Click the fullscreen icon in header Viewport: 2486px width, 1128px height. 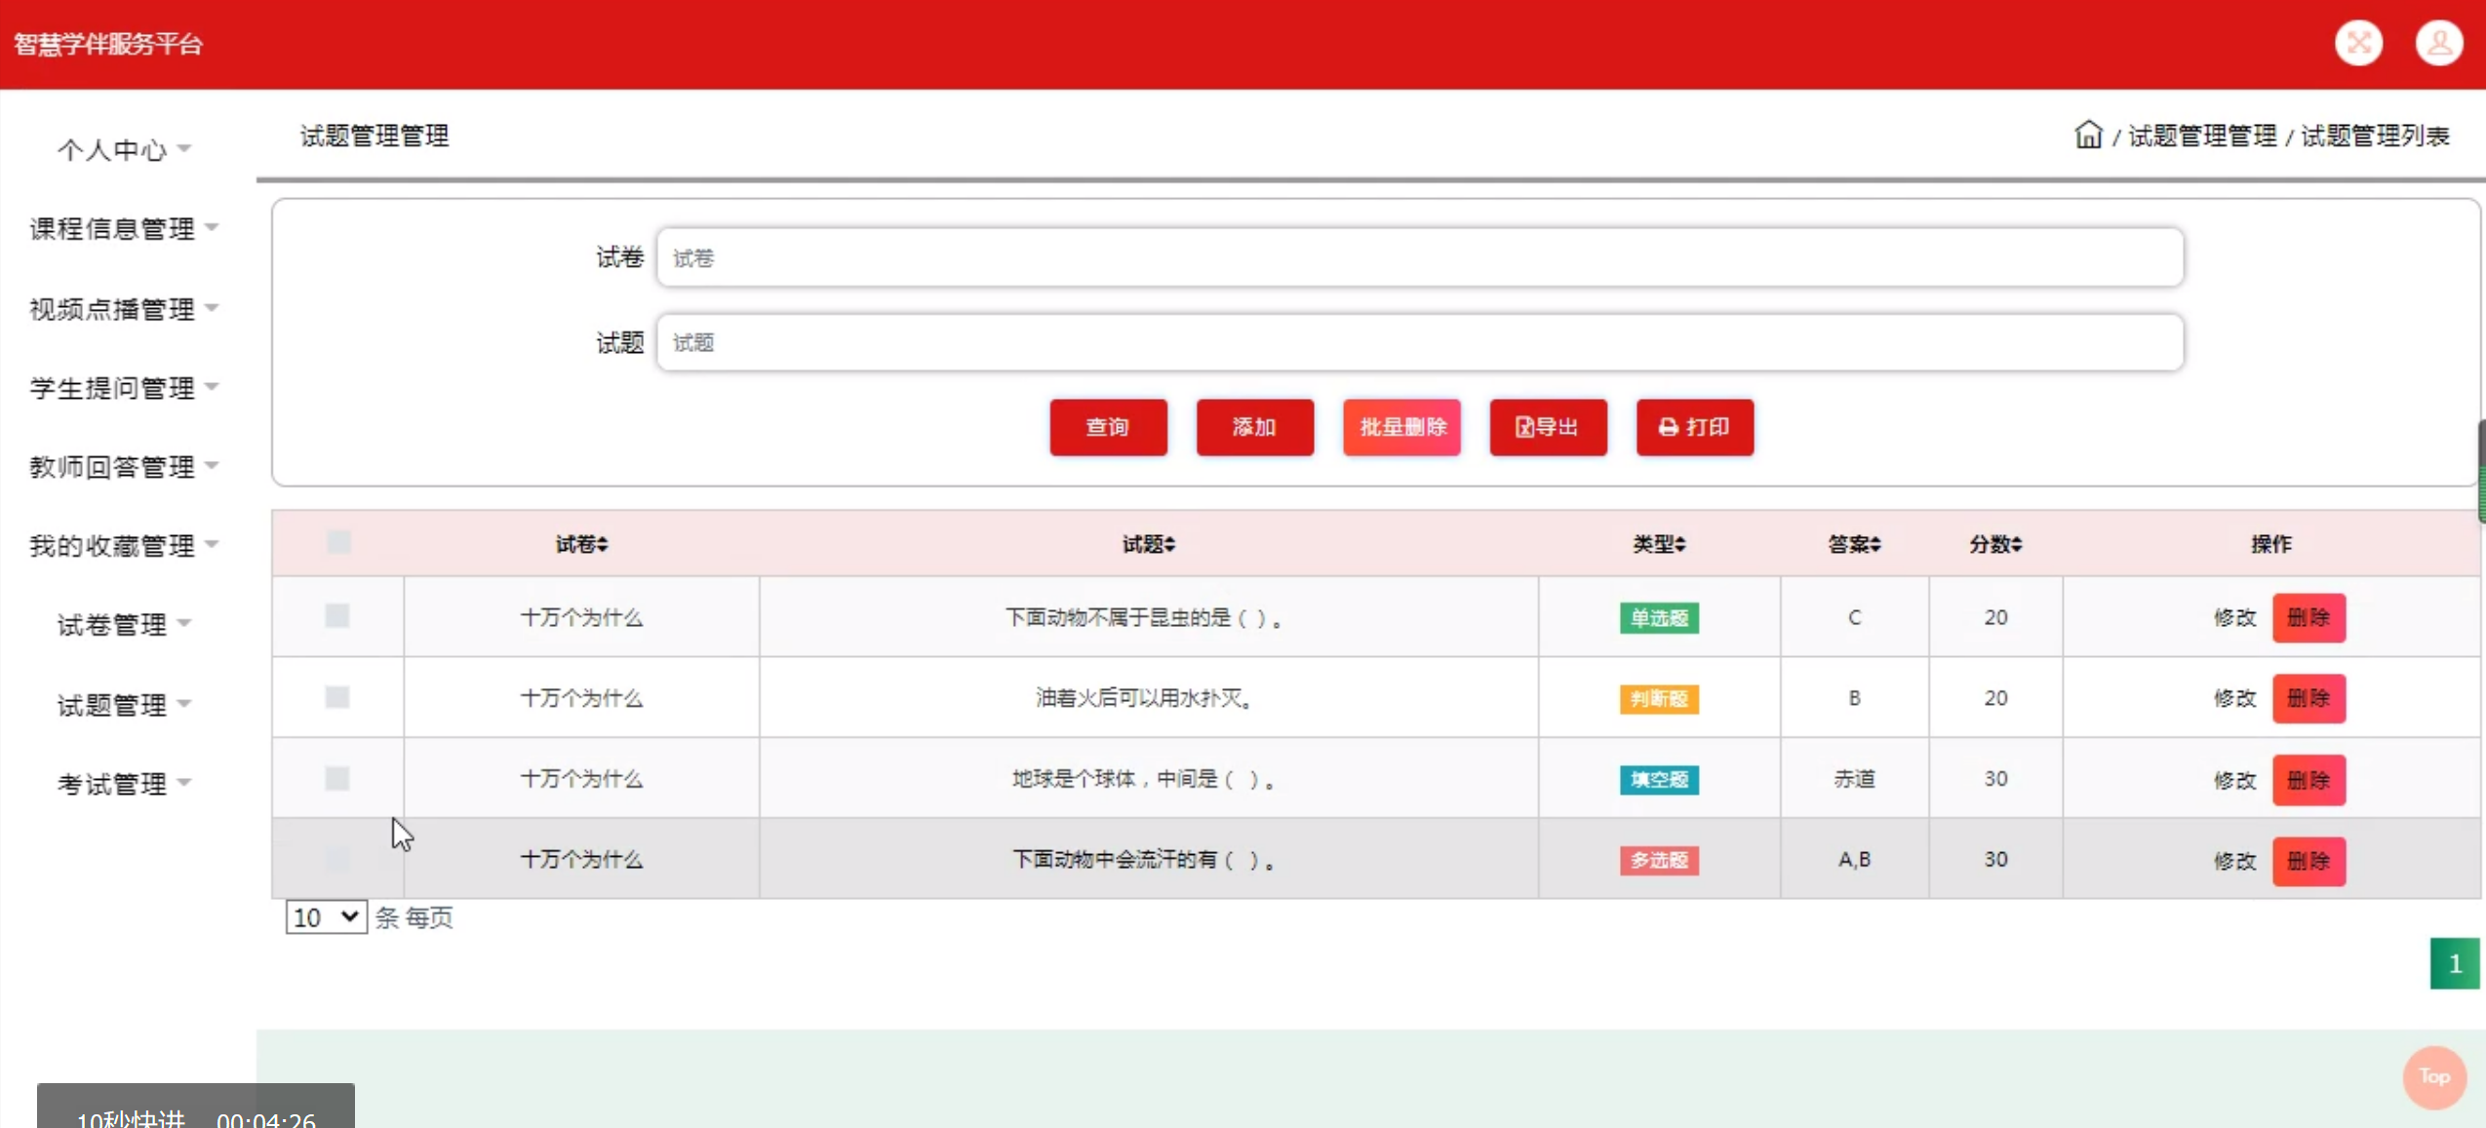pos(2357,43)
